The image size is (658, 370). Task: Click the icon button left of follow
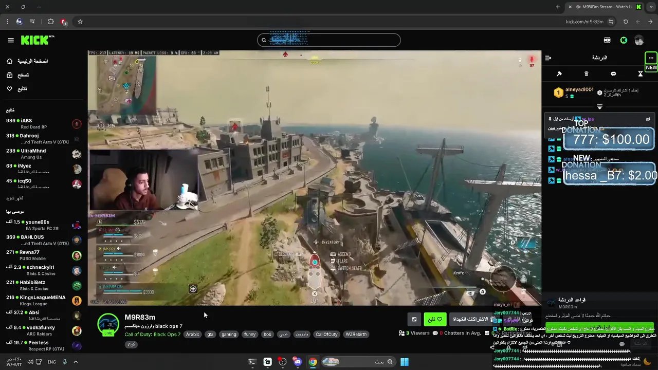pos(414,319)
